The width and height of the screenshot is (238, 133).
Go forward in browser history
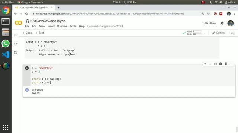coord(21,14)
